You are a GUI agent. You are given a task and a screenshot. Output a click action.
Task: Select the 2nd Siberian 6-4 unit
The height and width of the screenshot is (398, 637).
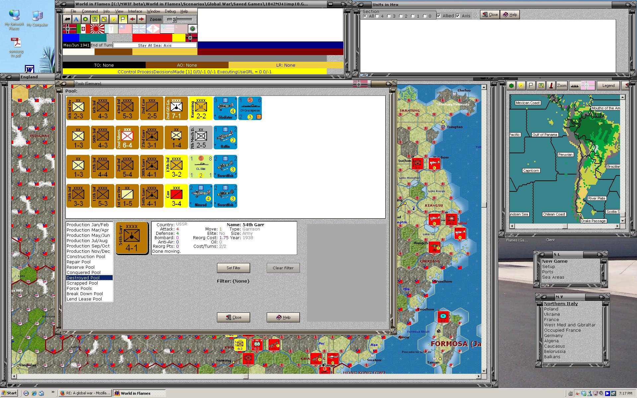click(127, 137)
